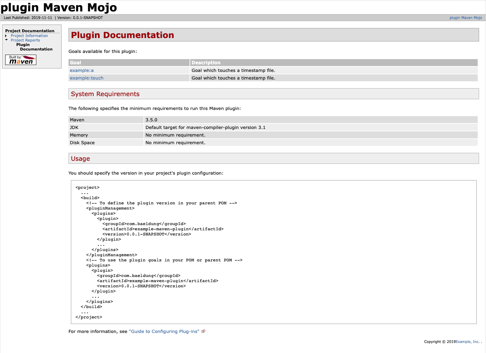Screen dimensions: 486x353
Task: Click the Usage section heading
Action: [x=80, y=158]
